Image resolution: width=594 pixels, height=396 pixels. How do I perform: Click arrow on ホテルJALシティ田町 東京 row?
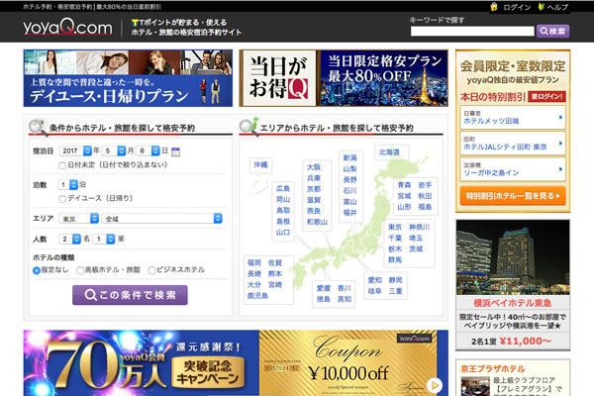(560, 144)
